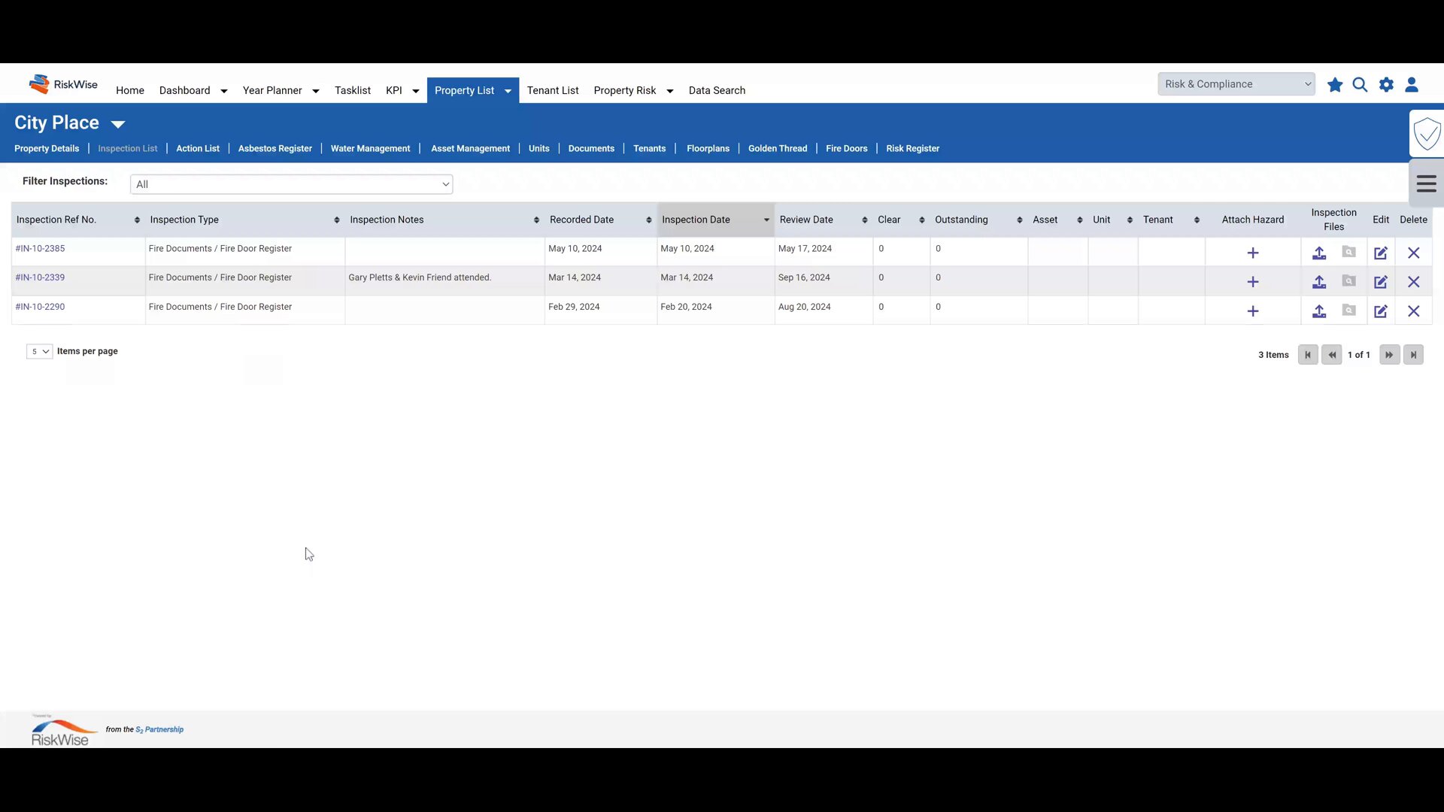Viewport: 1444px width, 812px height.
Task: Go to the last page button
Action: point(1413,355)
